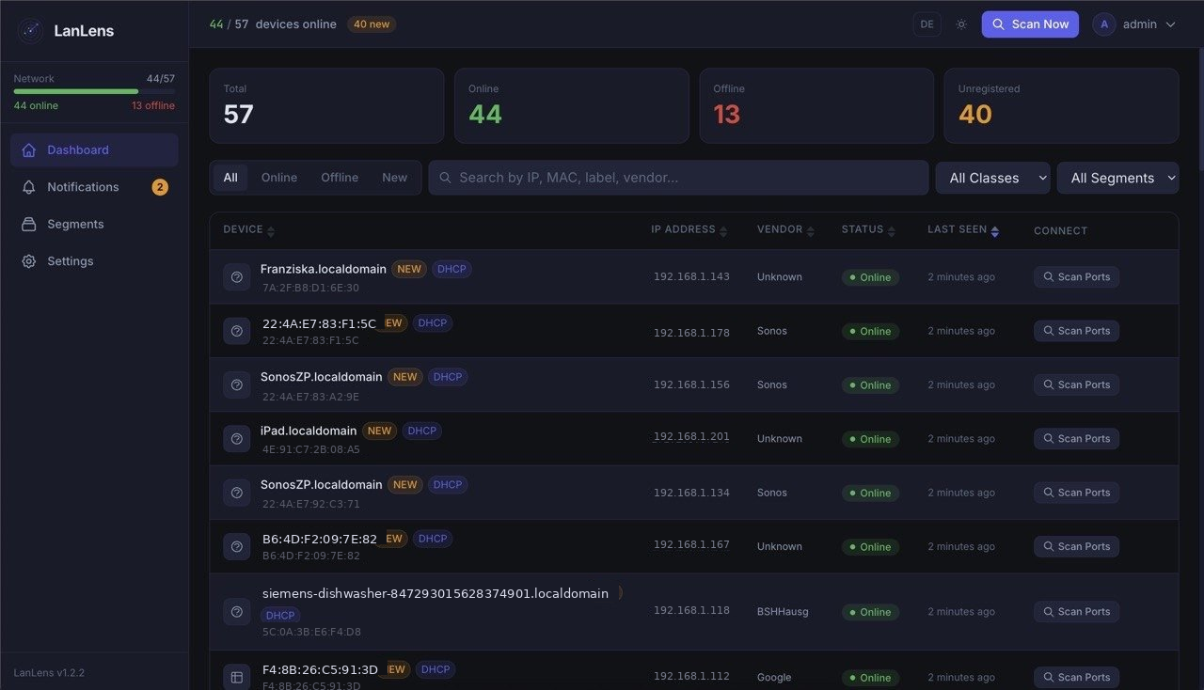Click the Total 57 stat card
This screenshot has height=690, width=1204.
click(x=326, y=105)
